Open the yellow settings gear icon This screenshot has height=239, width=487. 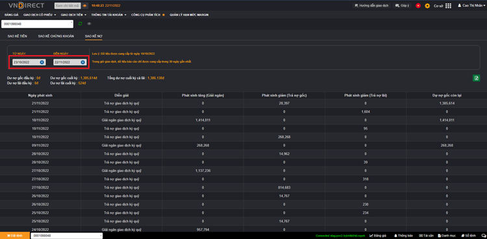coord(427,6)
